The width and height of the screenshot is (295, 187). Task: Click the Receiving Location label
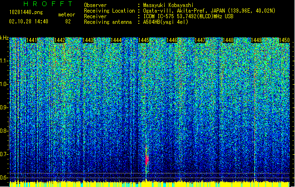click(x=109, y=11)
